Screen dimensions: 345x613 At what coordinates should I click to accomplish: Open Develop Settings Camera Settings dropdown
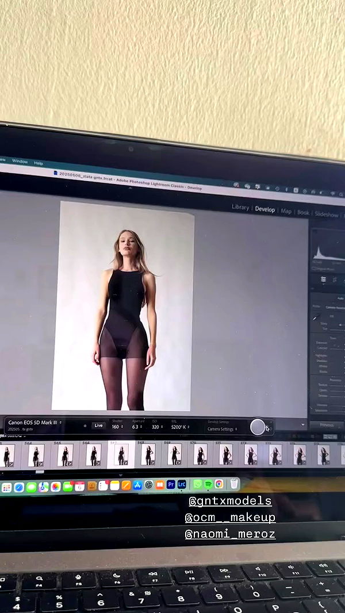point(222,429)
